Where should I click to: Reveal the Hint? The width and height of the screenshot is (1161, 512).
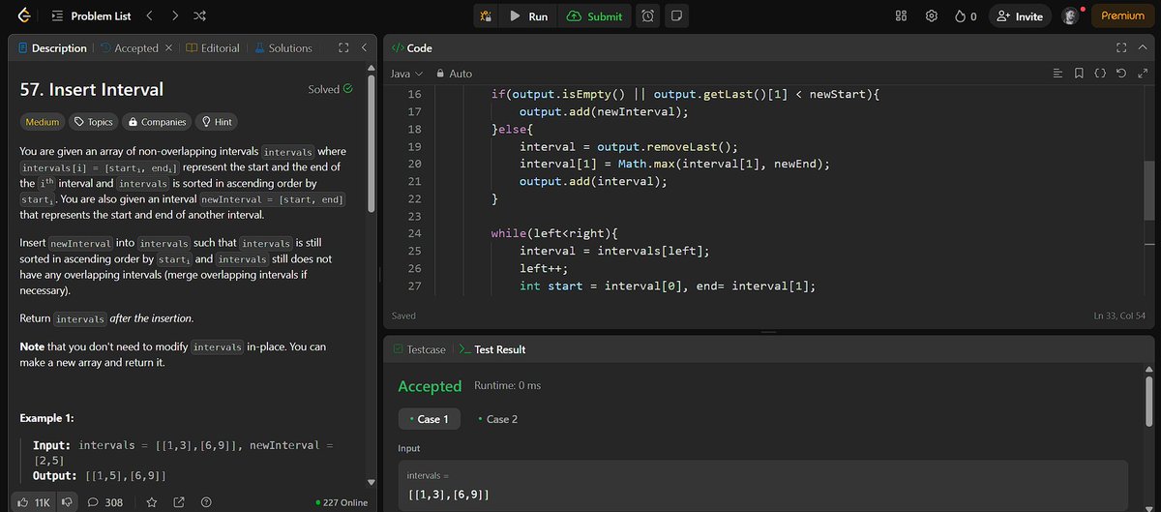pyautogui.click(x=216, y=122)
